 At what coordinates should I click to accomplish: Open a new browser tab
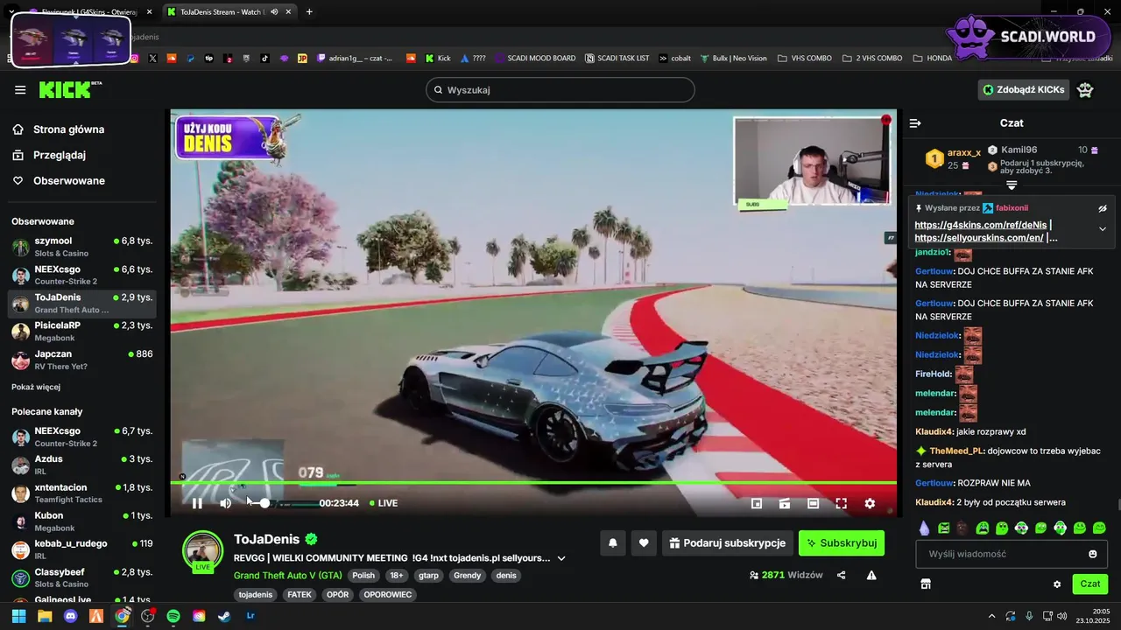(x=309, y=11)
